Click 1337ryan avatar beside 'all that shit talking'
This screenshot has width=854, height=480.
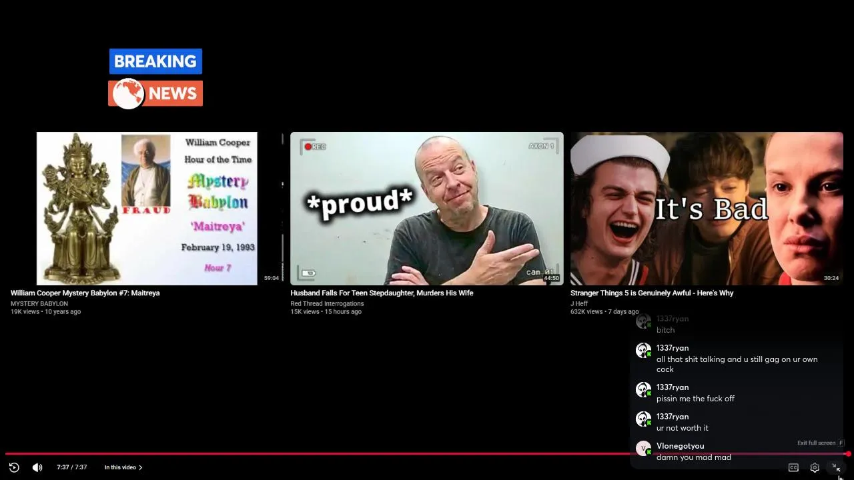tap(643, 351)
